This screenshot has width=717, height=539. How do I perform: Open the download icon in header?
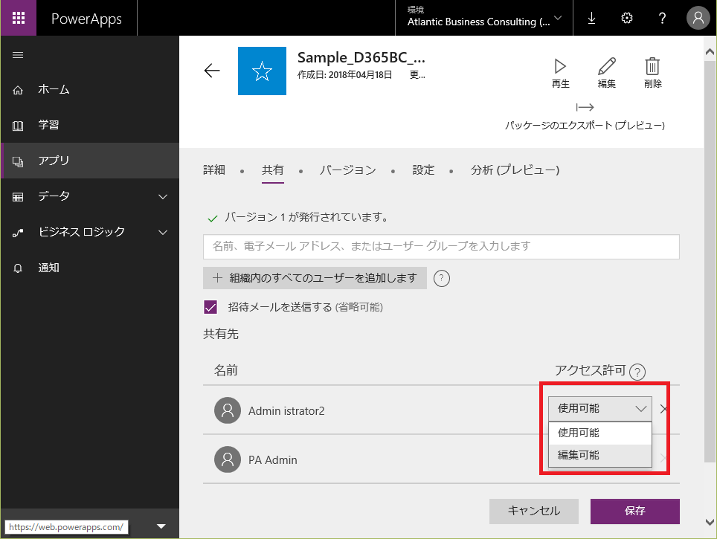[x=591, y=18]
